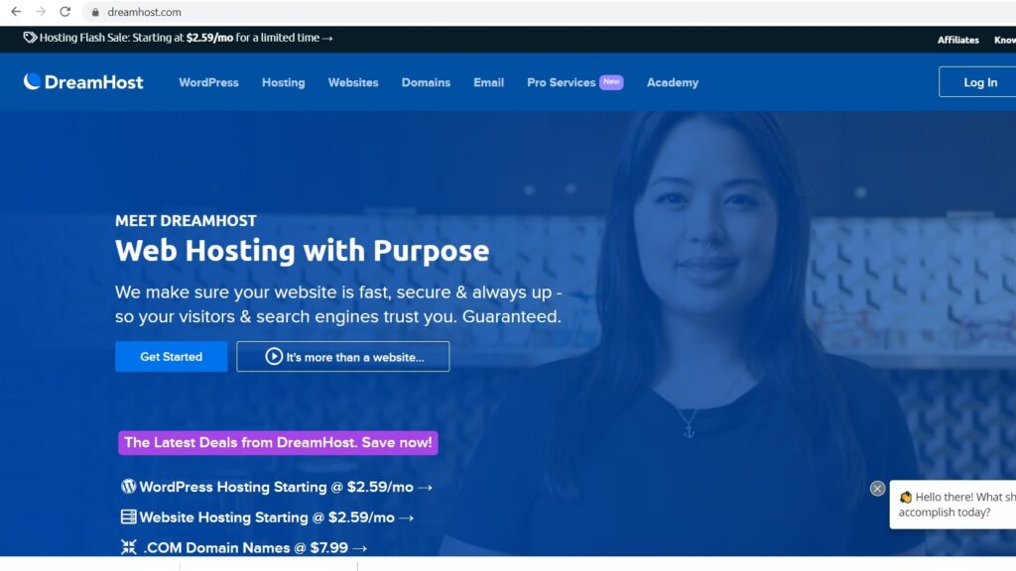
Task: Go back using the browser back arrow
Action: pyautogui.click(x=16, y=12)
